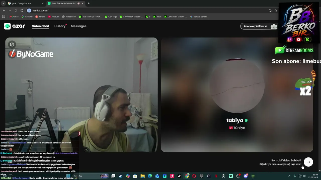Go back to previous page

(x=4, y=10)
